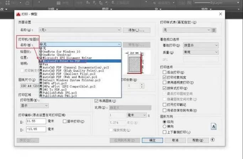The width and height of the screenshot is (243, 159).
Task: Enable 上下颠倒打印 checkbox
Action: [164, 132]
